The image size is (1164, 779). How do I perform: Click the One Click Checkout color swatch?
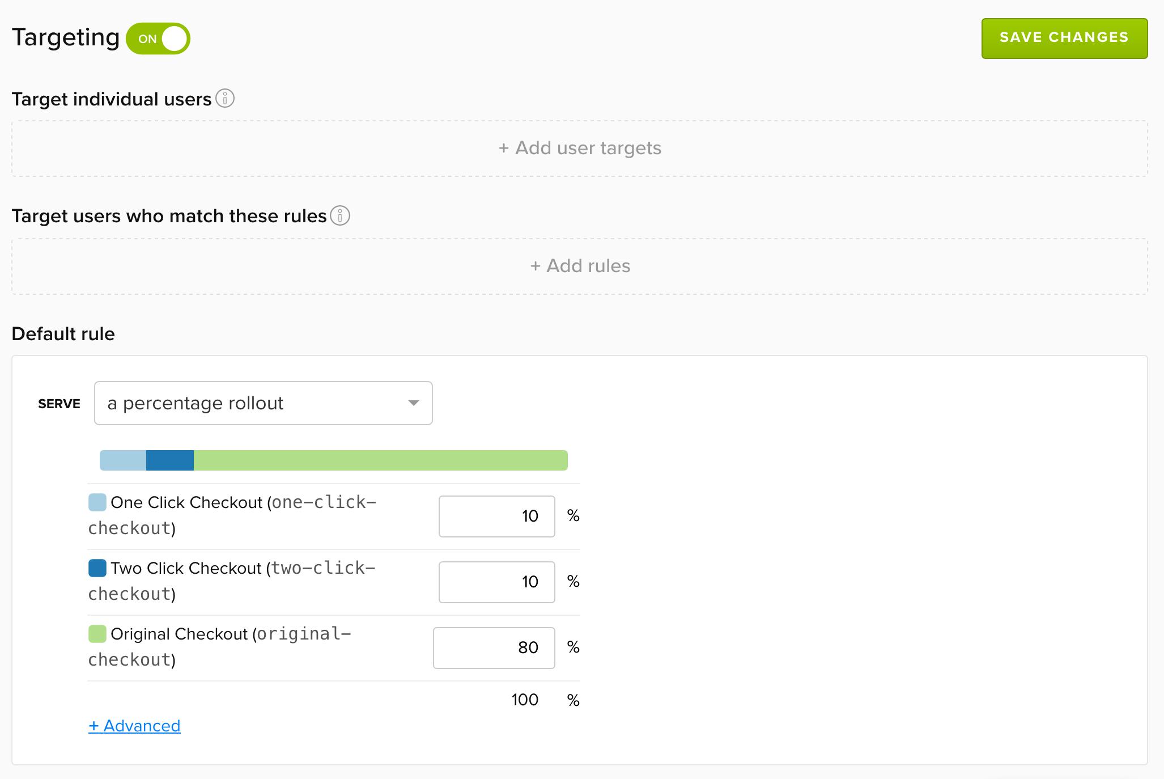pyautogui.click(x=97, y=502)
